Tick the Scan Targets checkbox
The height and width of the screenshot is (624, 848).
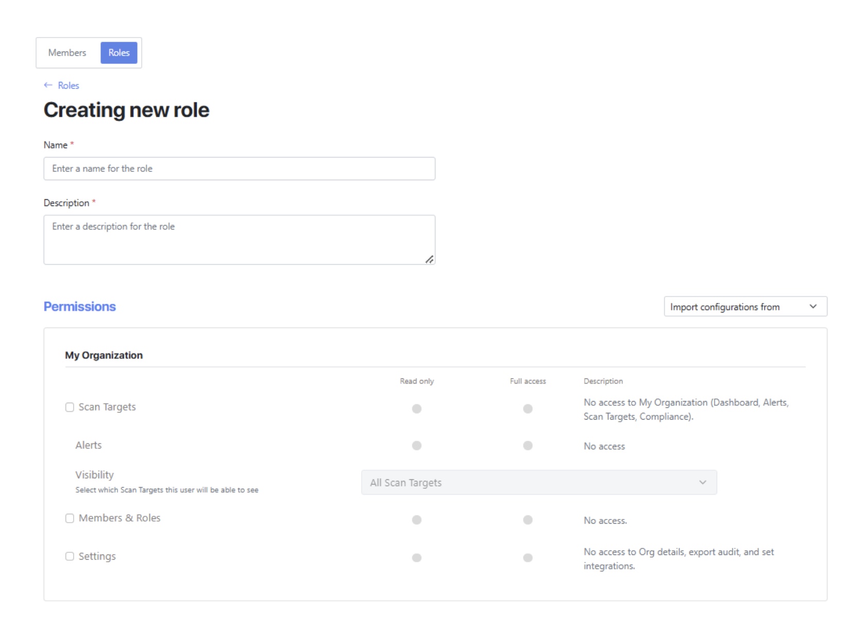pos(70,407)
